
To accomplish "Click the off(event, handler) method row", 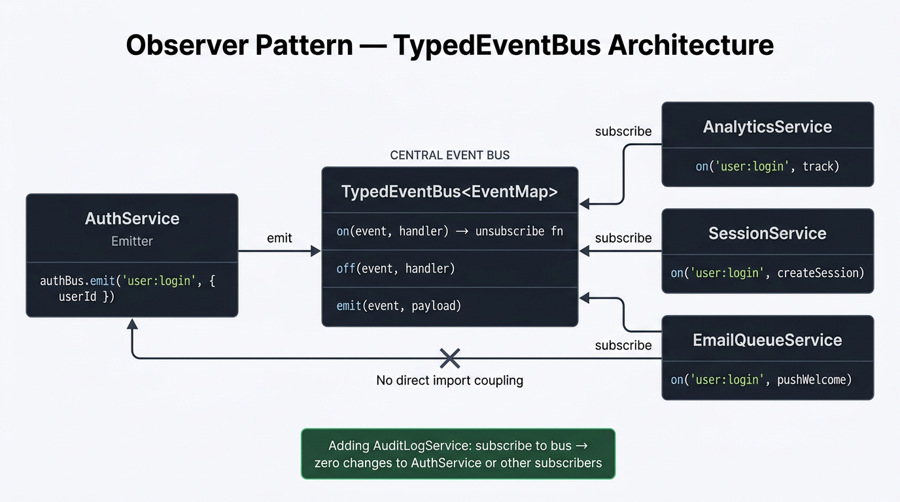I will [450, 269].
